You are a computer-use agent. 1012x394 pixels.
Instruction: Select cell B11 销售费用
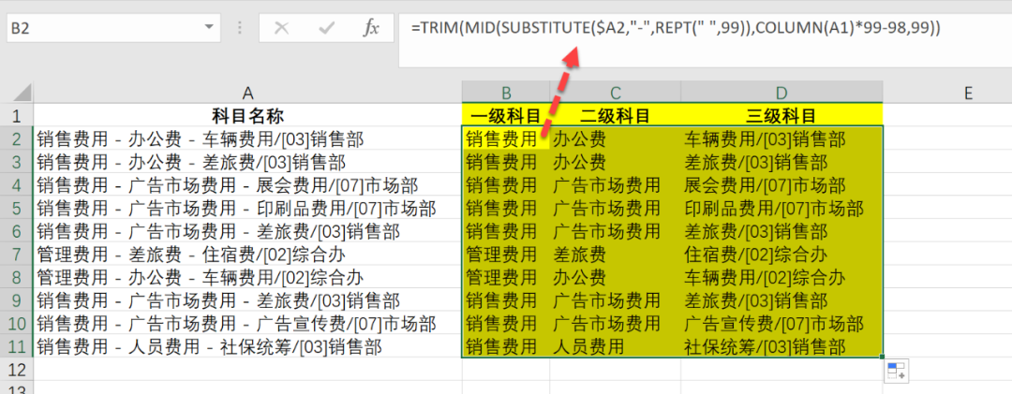[506, 347]
